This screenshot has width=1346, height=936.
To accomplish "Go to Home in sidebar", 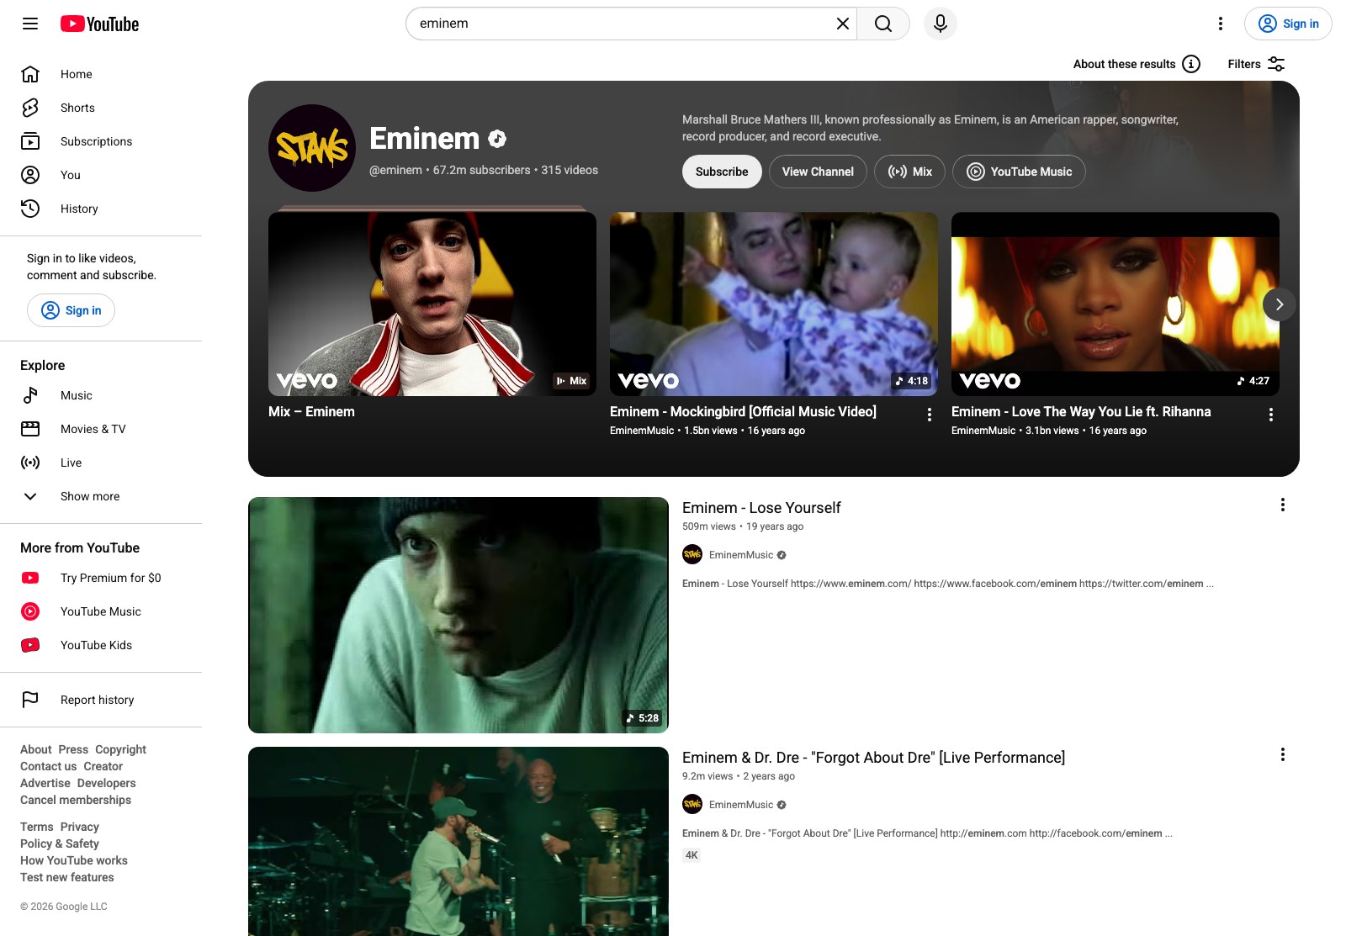I will 101,74.
